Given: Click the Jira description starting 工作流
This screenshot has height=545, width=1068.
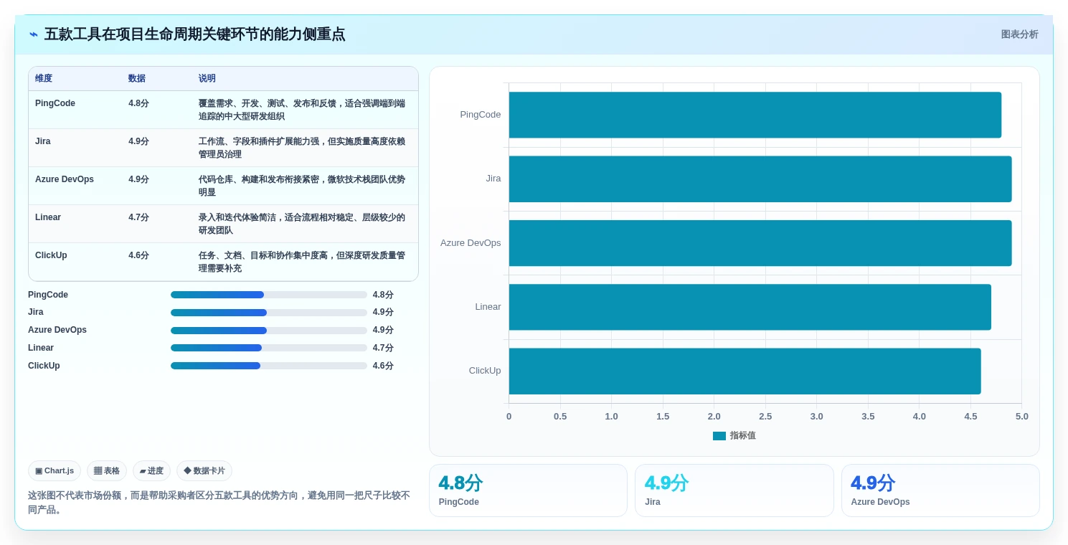Looking at the screenshot, I should click(302, 148).
